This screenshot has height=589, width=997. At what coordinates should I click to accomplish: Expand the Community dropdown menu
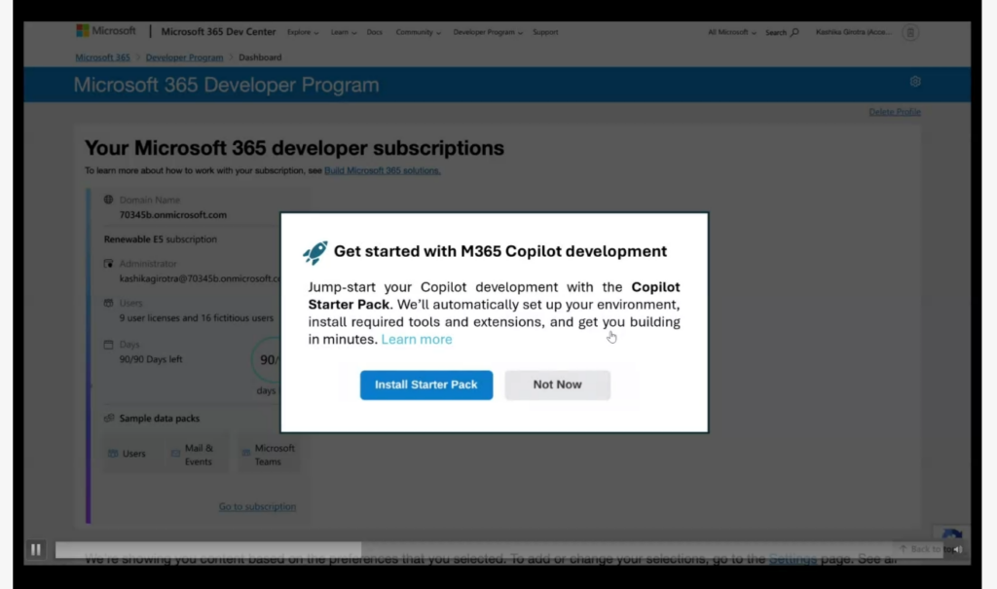(418, 32)
